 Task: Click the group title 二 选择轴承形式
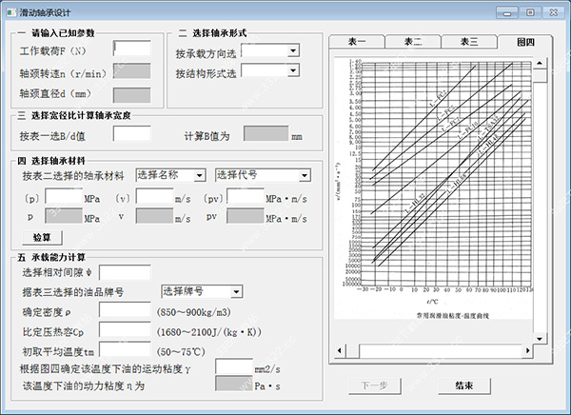coord(213,33)
